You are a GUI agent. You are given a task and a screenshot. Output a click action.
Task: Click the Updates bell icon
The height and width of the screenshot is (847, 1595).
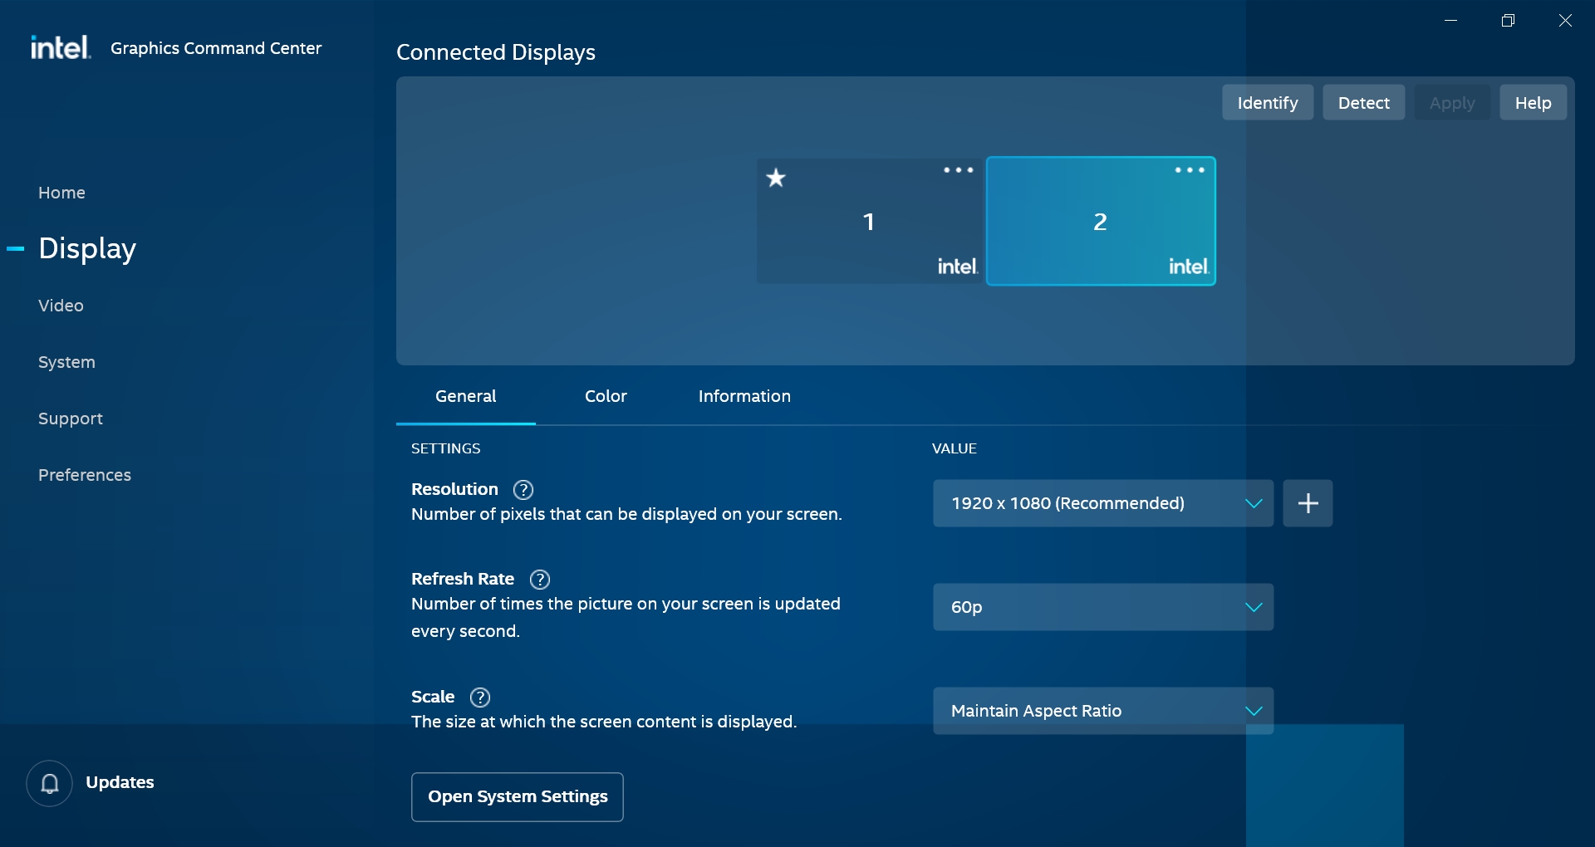(50, 783)
